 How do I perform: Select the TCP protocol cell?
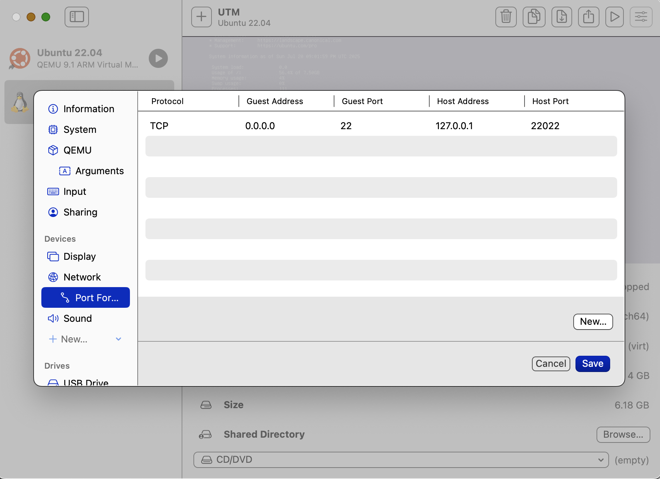pos(159,126)
